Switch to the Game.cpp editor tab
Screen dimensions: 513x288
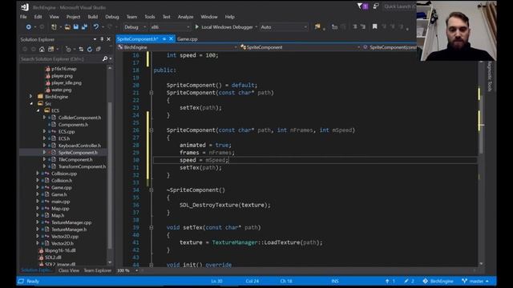pos(188,39)
